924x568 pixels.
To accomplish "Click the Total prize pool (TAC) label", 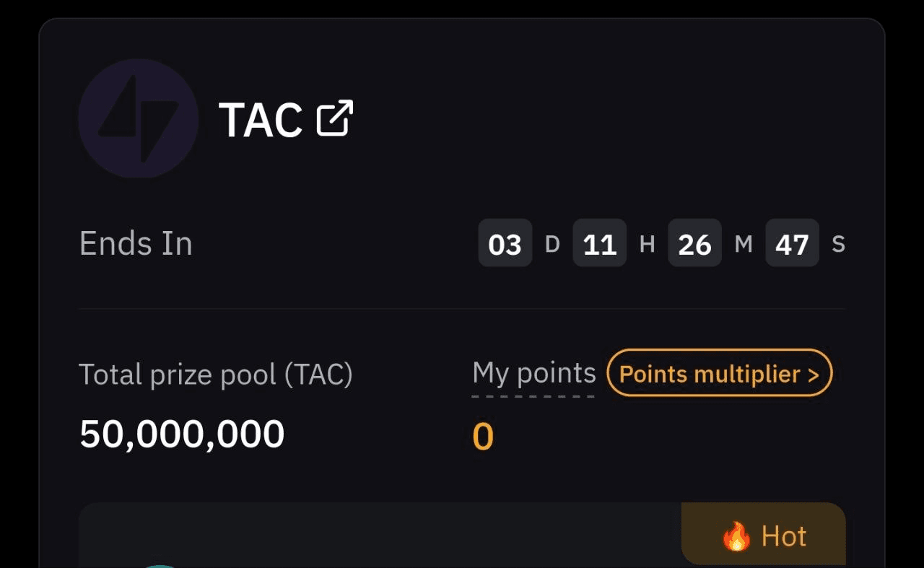I will (216, 375).
